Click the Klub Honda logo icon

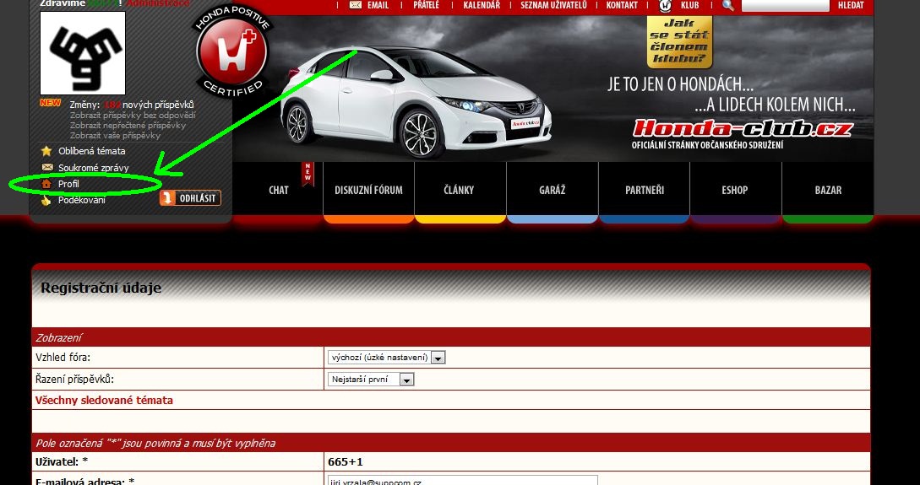(x=666, y=6)
